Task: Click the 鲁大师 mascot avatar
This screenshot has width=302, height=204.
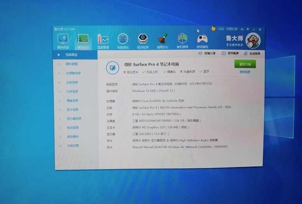Action: click(x=253, y=41)
